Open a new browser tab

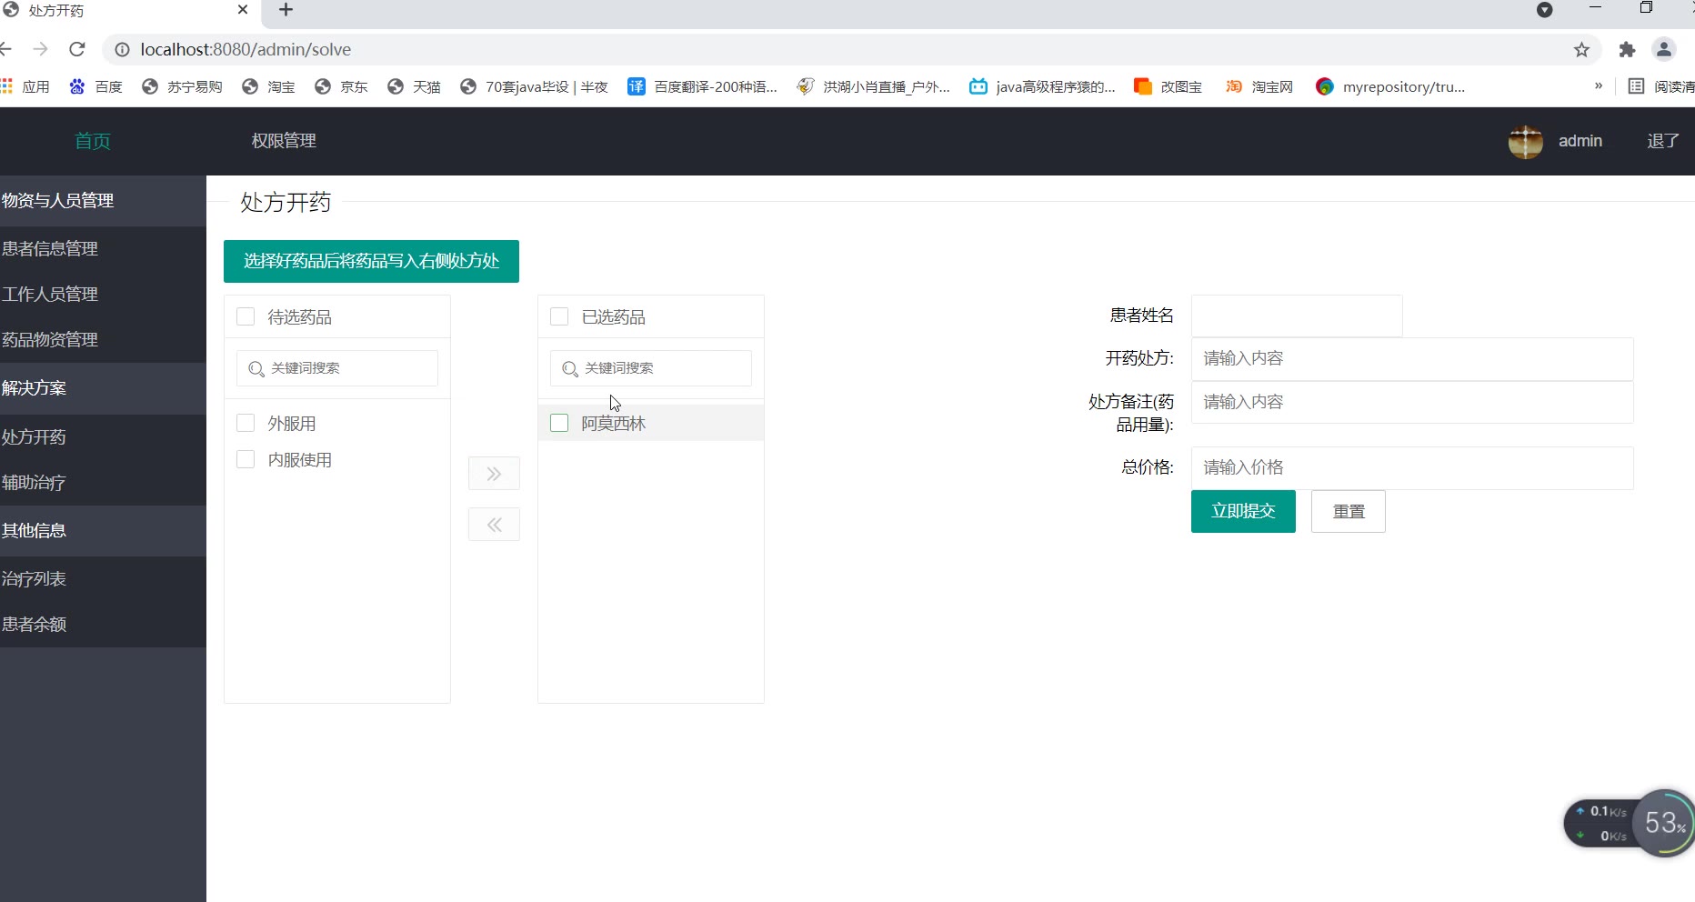click(x=286, y=10)
